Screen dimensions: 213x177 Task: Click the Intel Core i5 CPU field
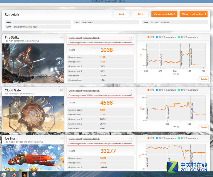pyautogui.click(x=110, y=22)
